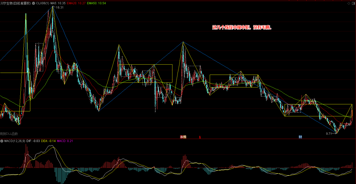Image resolution: width=356 pixels, height=184 pixels.
Task: Click the diamond icon at top right
Action: (349, 3)
